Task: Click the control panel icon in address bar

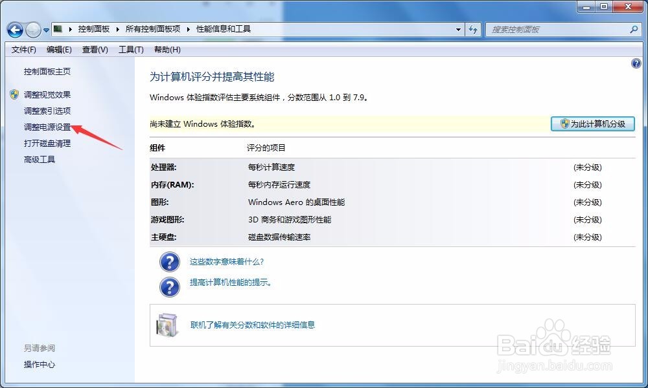Action: click(58, 29)
